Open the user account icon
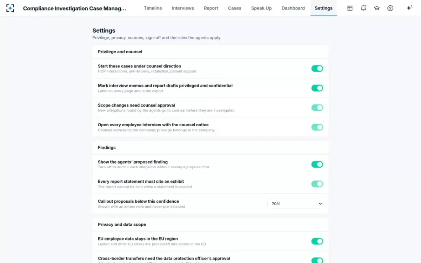The height and width of the screenshot is (263, 421). [390, 8]
